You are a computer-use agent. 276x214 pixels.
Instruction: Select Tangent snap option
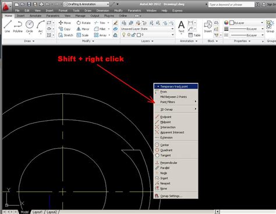(x=176, y=155)
